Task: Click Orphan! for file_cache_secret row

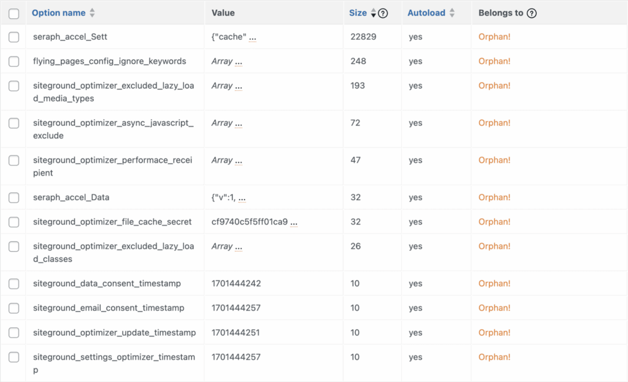Action: click(x=494, y=222)
